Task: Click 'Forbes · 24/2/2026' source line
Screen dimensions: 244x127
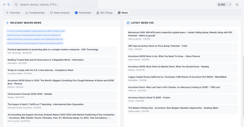Action: (x=136, y=101)
